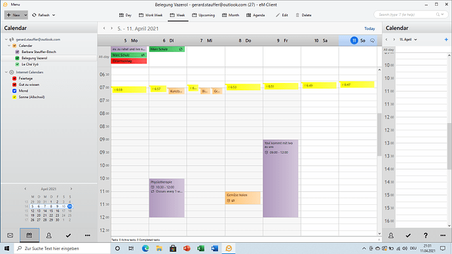Click the Delete trash icon in toolbar
The height and width of the screenshot is (254, 452).
(297, 15)
